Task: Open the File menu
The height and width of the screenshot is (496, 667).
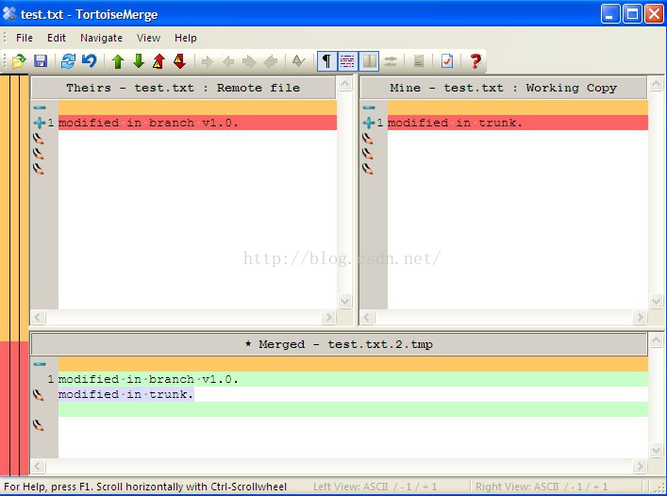Action: click(25, 38)
